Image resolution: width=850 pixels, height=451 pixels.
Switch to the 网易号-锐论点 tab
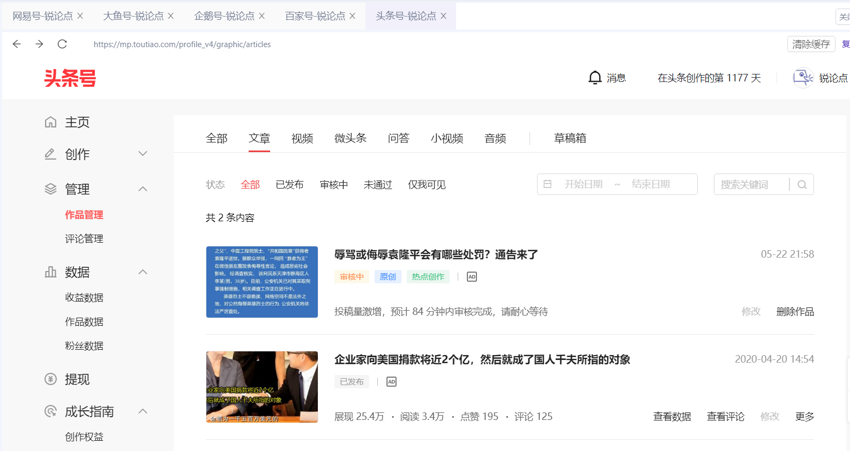pos(42,16)
